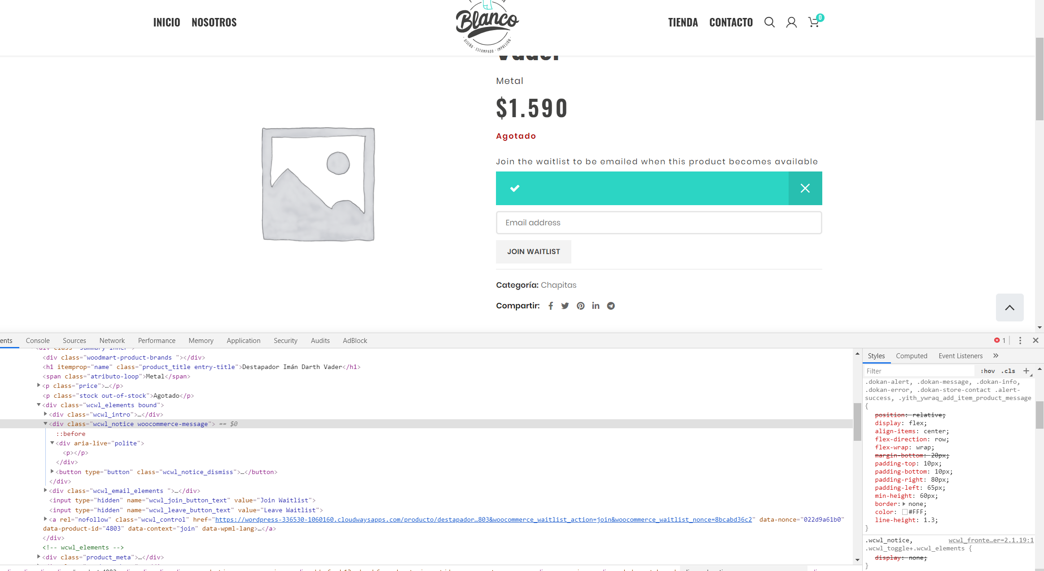The image size is (1044, 571).
Task: Dismiss the teal waitlist notice
Action: pos(805,189)
